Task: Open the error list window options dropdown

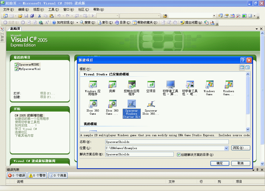Action: coord(253,170)
